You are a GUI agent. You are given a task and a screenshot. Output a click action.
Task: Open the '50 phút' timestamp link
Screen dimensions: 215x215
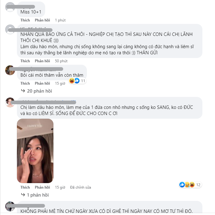pos(61,61)
